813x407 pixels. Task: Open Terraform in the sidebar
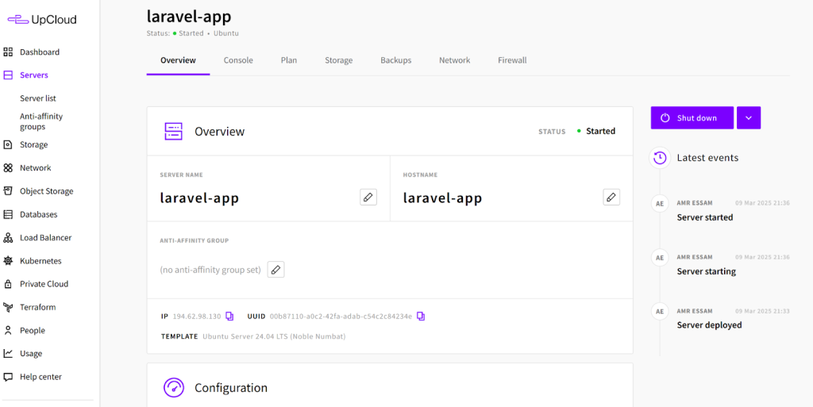tap(37, 307)
